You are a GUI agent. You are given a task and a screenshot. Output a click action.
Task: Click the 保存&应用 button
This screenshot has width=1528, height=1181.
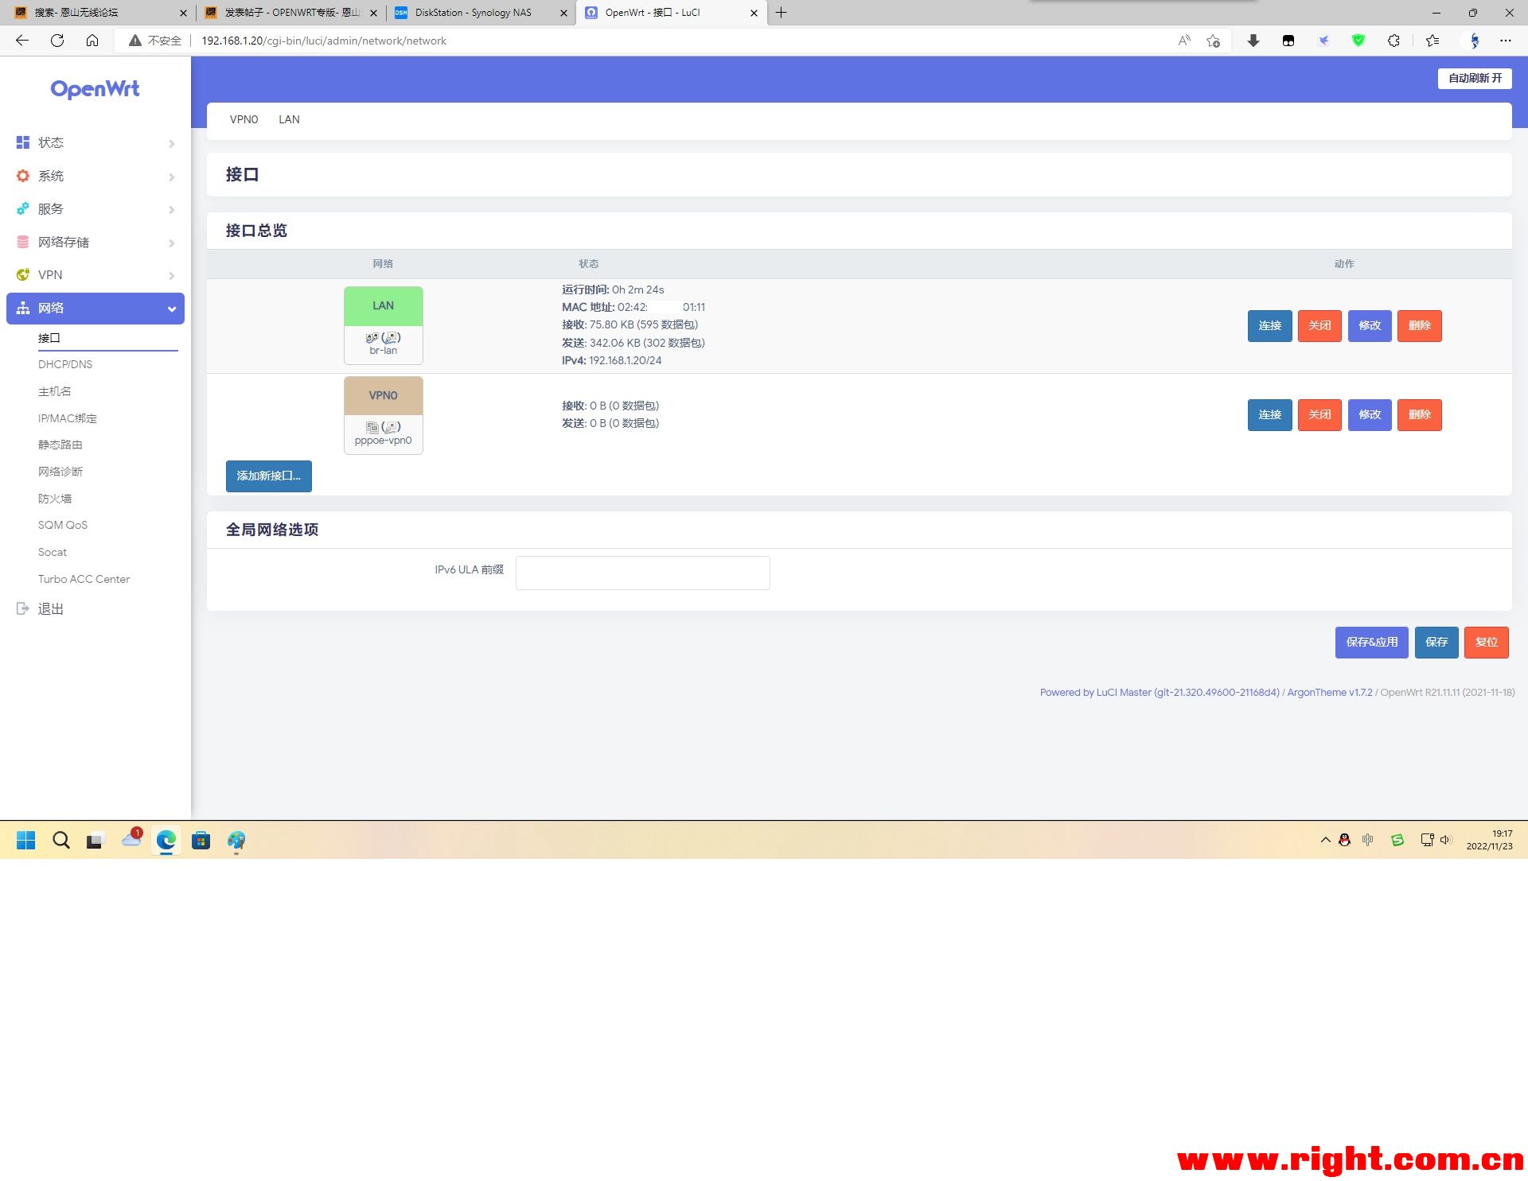(1372, 643)
